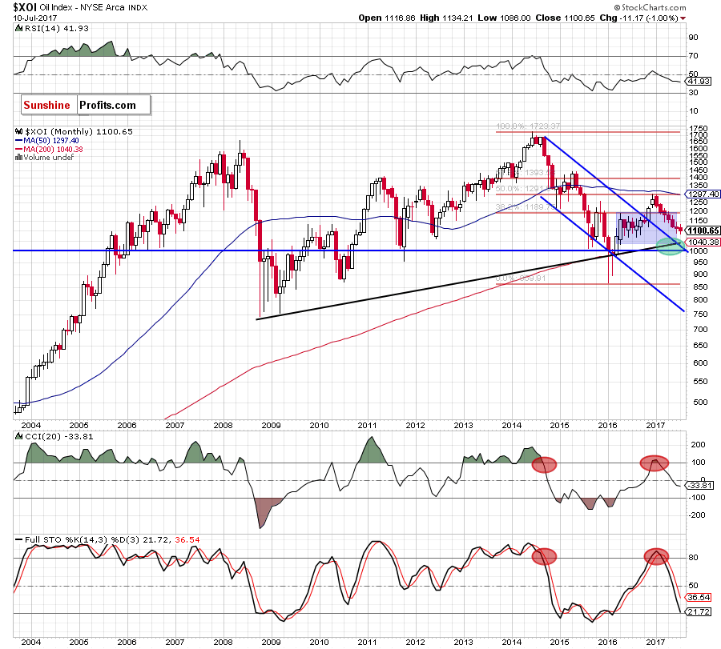The image size is (721, 649).
Task: Click the Chg -11.17 (-1.00%) value
Action: [x=638, y=18]
